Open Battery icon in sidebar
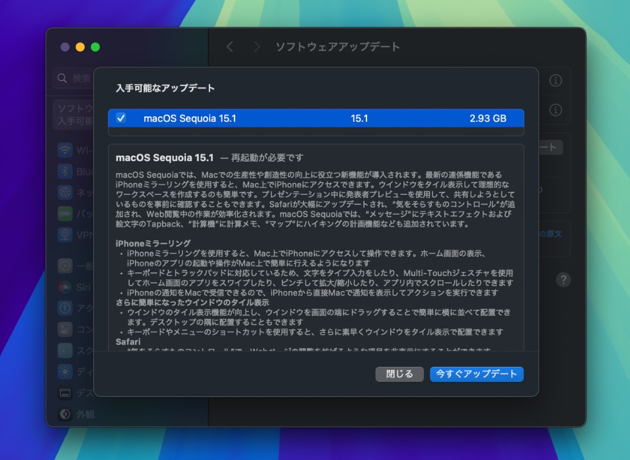This screenshot has width=630, height=460. coord(65,214)
